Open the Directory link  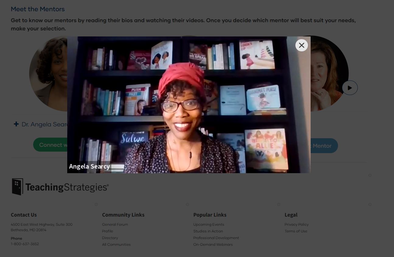click(x=110, y=238)
